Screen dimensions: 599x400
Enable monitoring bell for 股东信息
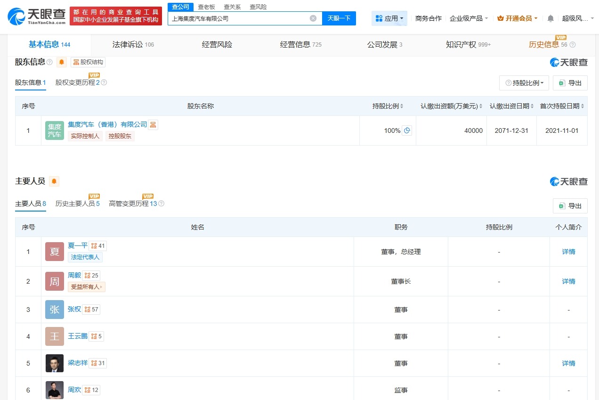(x=61, y=62)
